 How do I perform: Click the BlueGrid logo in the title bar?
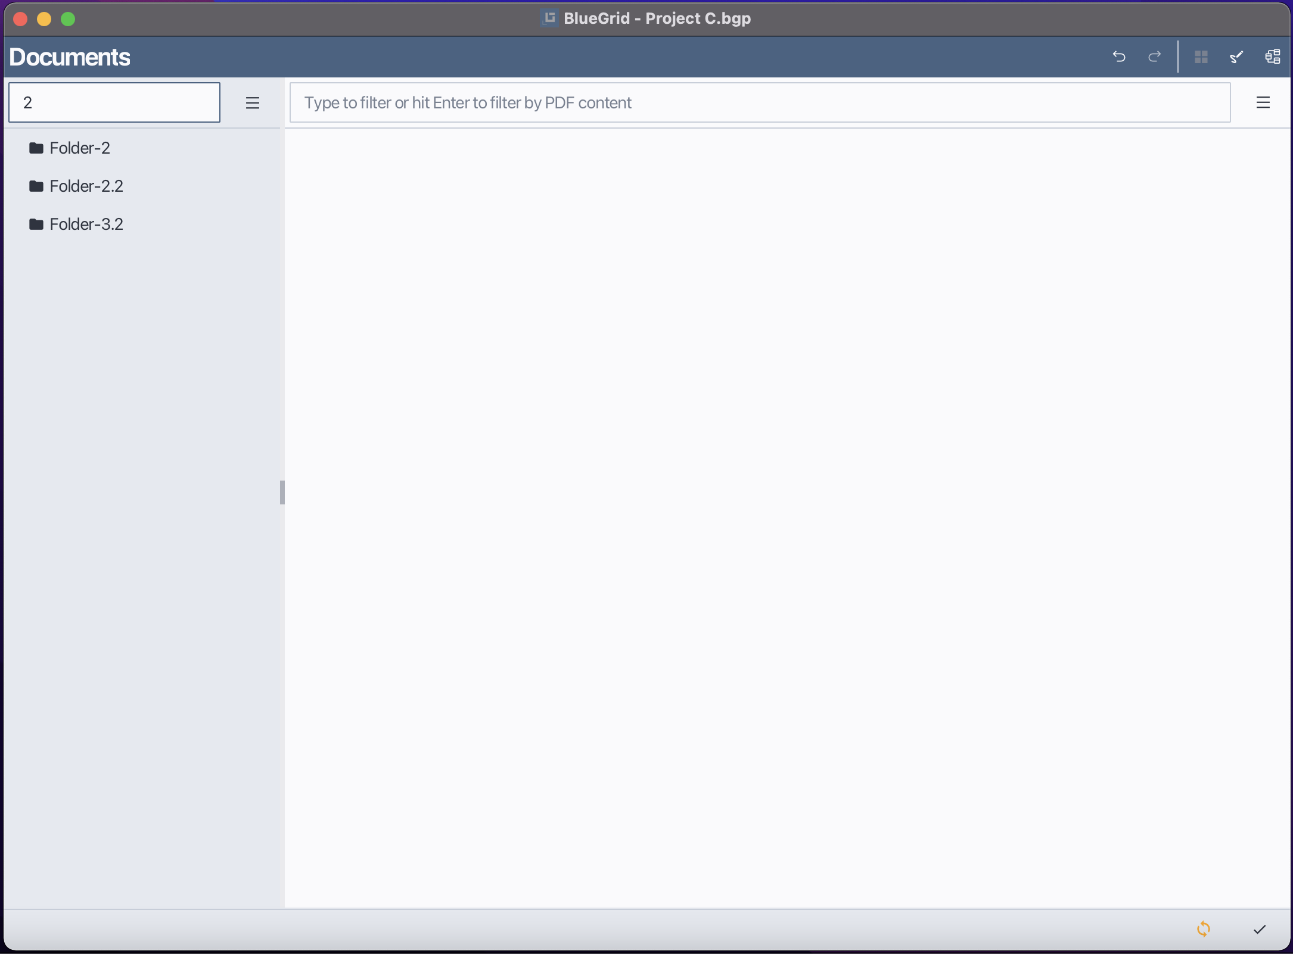[x=548, y=18]
